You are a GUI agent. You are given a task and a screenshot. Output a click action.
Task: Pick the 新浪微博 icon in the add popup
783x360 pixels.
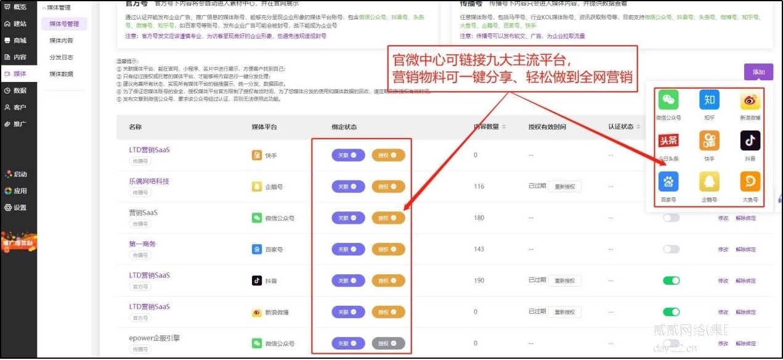pyautogui.click(x=750, y=100)
